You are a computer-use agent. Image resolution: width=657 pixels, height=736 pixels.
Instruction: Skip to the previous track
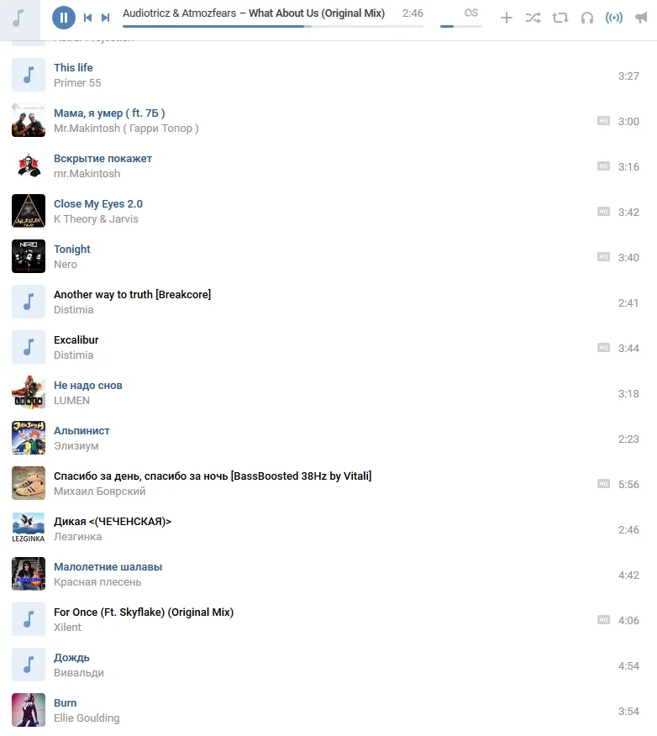(87, 18)
